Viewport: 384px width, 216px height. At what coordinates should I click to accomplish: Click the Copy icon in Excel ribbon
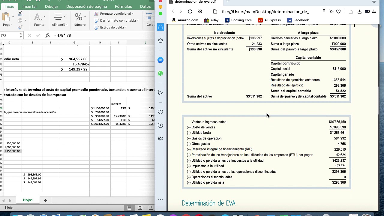tap(20, 20)
